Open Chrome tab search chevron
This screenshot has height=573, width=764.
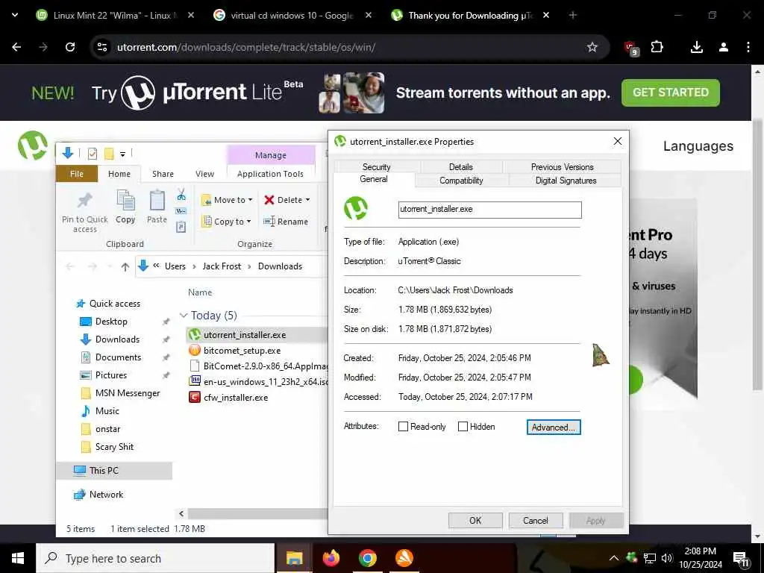click(x=15, y=15)
